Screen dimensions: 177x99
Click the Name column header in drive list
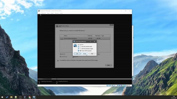pos(66,36)
